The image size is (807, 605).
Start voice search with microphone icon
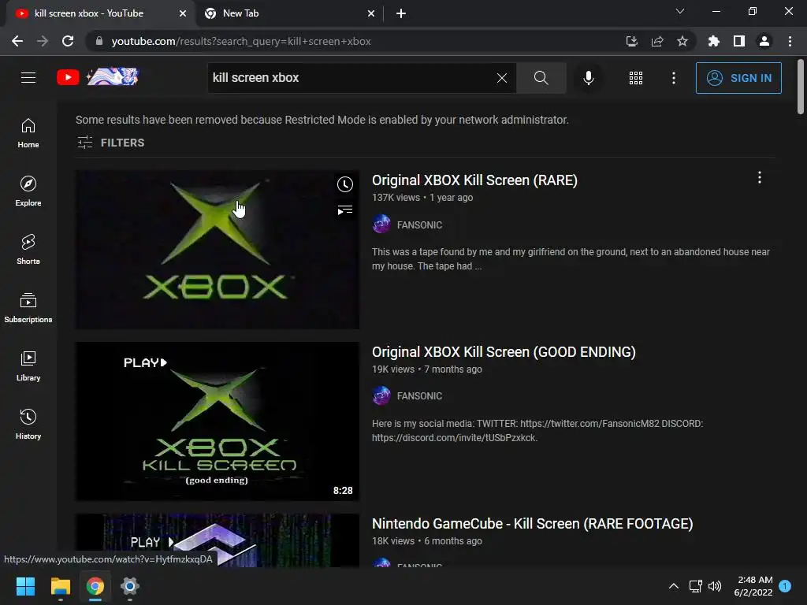tap(588, 78)
